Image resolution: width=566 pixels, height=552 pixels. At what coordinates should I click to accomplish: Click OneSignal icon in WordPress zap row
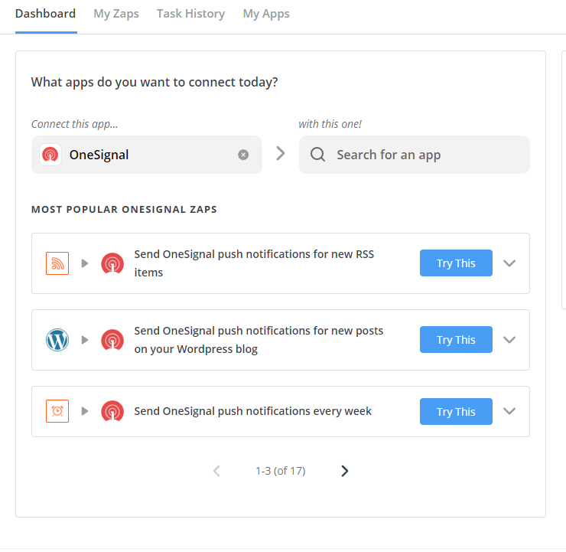(x=112, y=340)
